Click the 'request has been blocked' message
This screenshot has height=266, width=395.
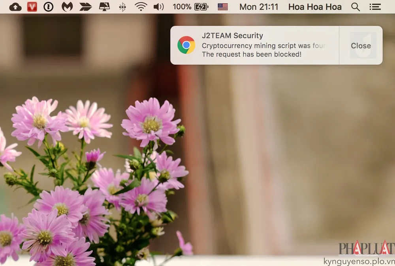tap(252, 54)
